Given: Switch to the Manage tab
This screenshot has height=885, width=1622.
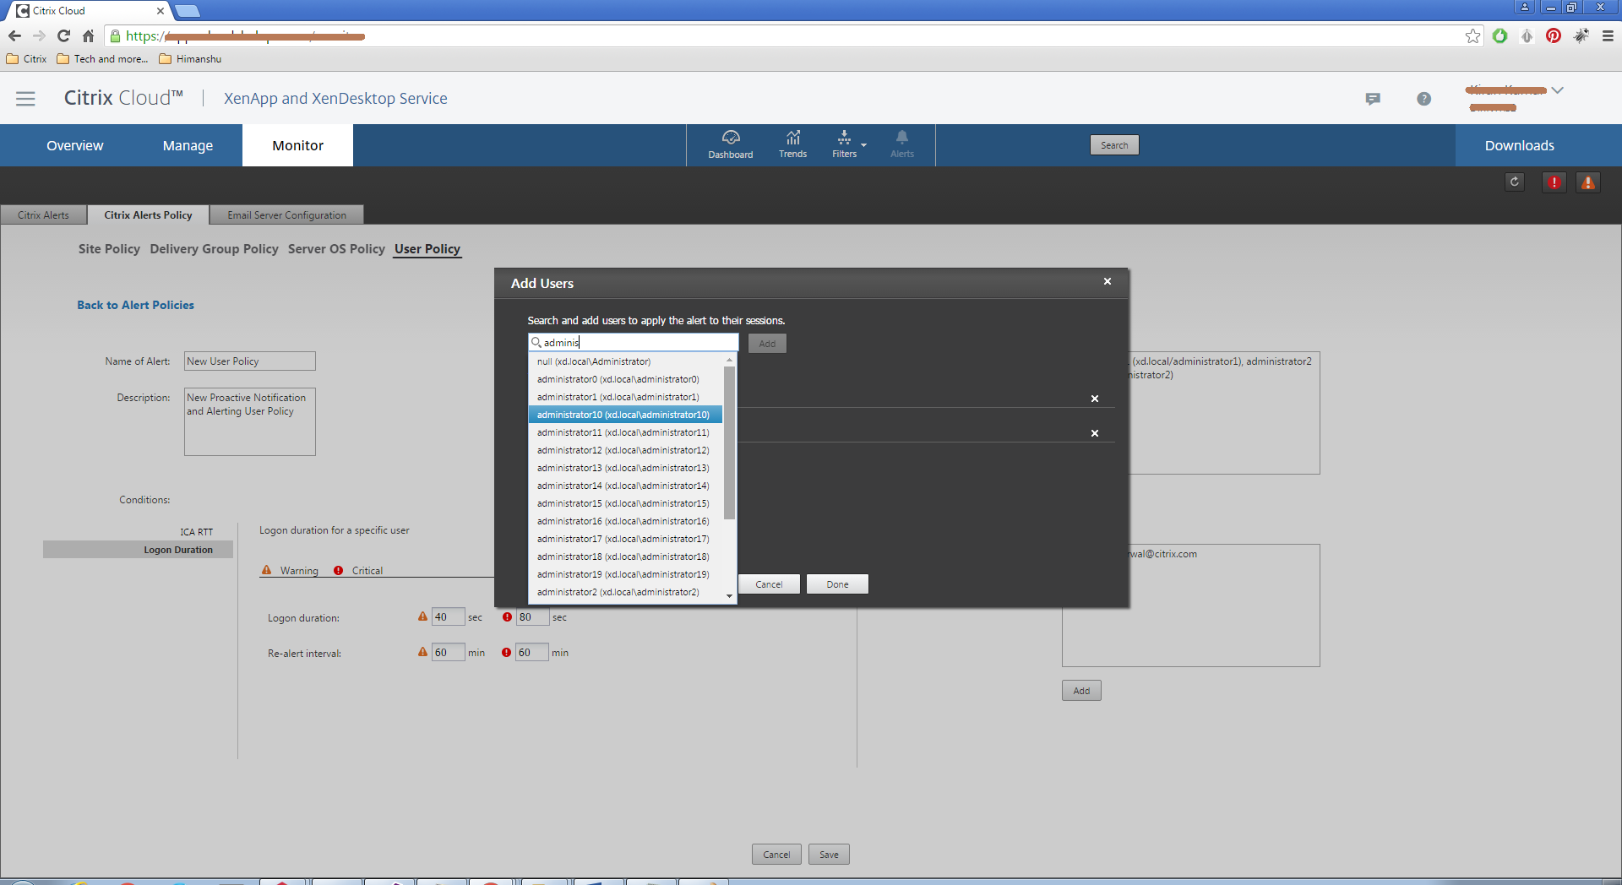Looking at the screenshot, I should 188,146.
